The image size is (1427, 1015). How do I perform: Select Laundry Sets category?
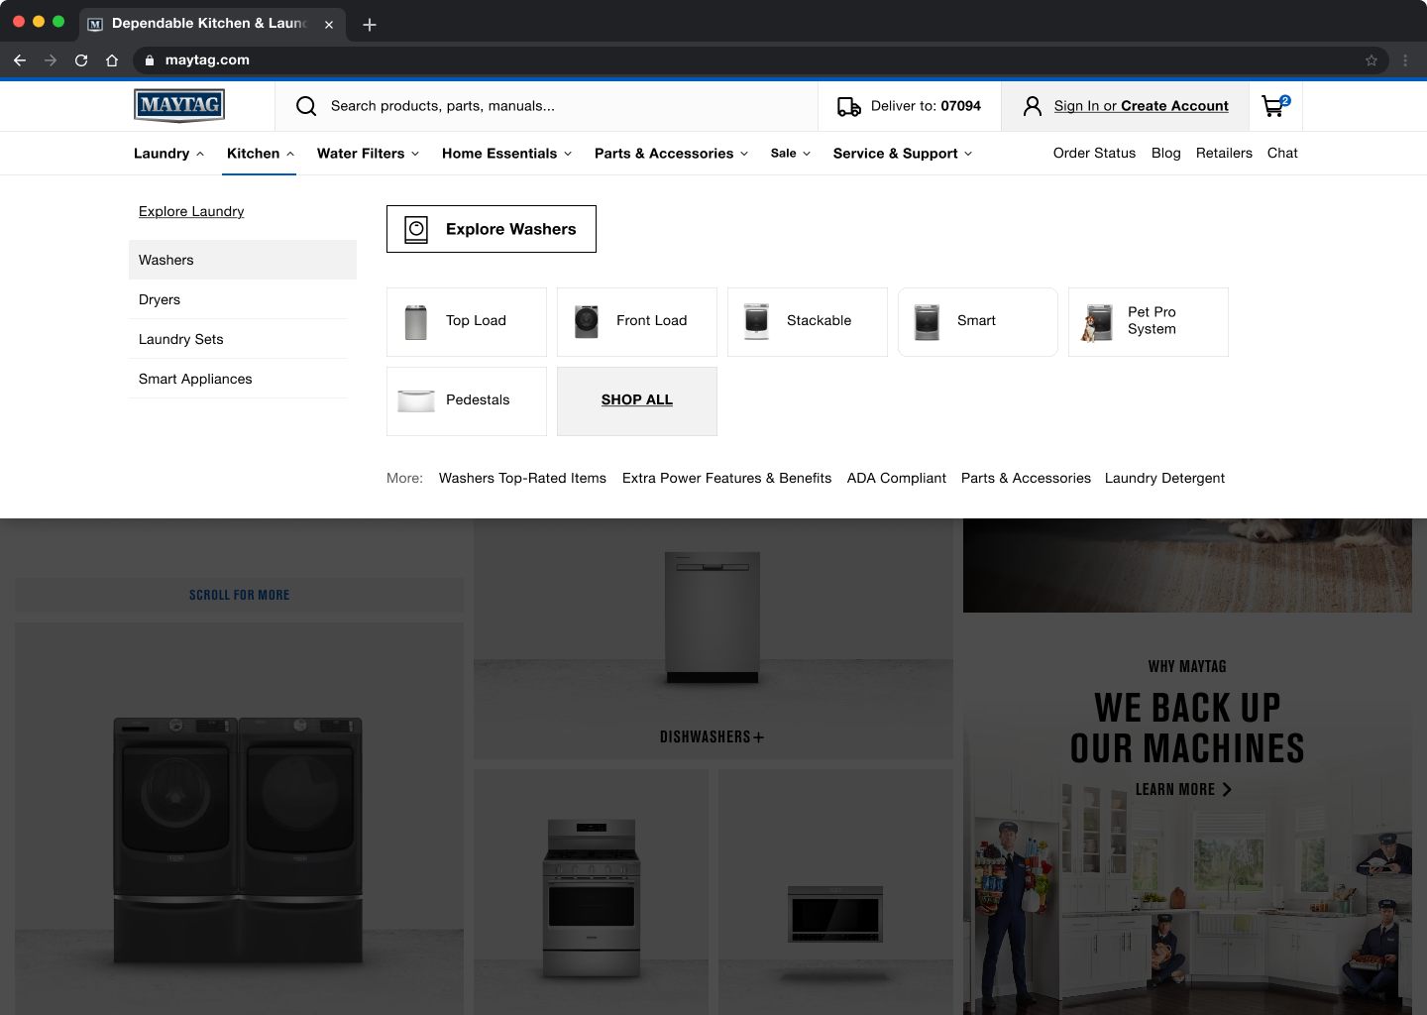(181, 339)
